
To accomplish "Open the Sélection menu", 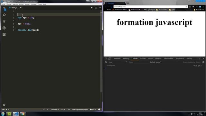I will (15, 4).
